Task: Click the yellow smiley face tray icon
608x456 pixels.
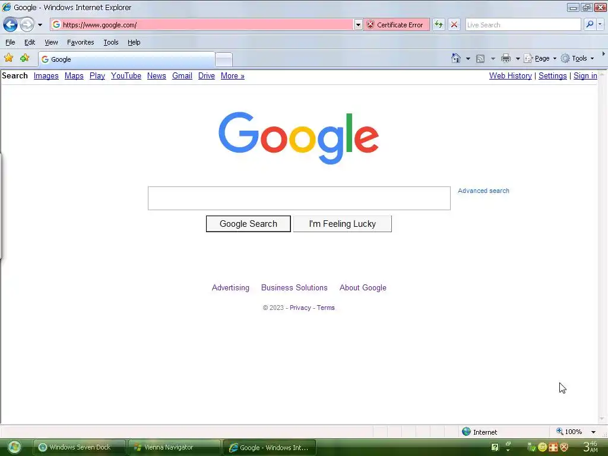Action: [x=543, y=447]
